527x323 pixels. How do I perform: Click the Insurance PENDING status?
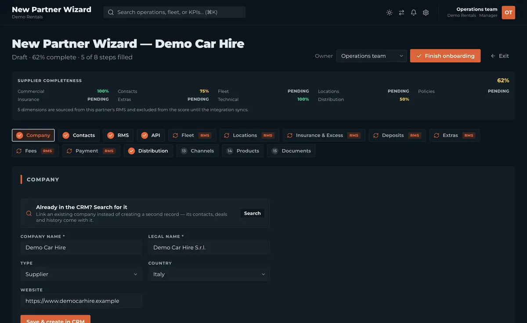98,99
